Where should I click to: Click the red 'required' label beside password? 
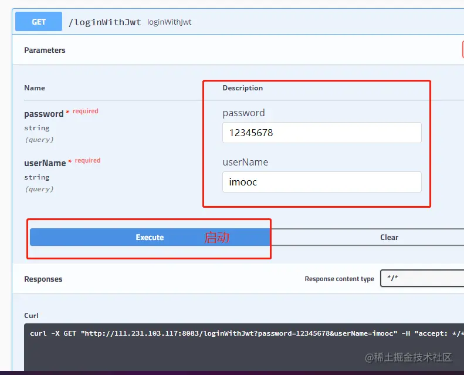point(86,111)
